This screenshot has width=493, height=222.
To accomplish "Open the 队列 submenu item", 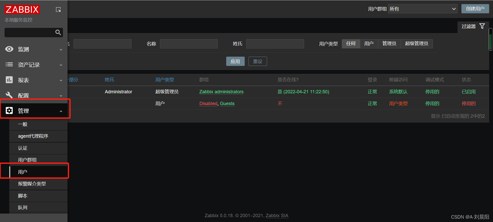I will [x=38, y=208].
